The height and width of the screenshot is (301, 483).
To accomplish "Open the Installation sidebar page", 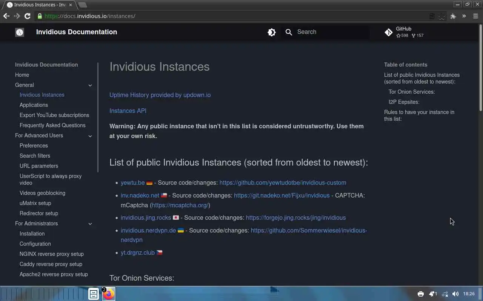I will [32, 234].
